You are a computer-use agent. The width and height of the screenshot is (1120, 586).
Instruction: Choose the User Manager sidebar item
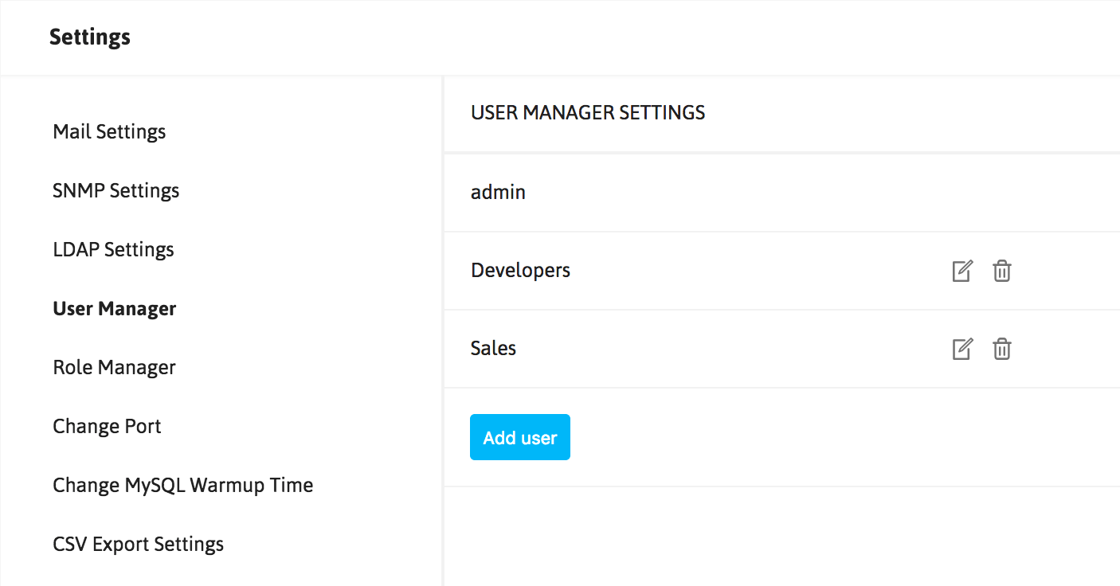point(115,309)
